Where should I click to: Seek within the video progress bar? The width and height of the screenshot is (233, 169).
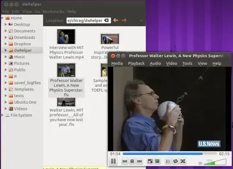pos(170,154)
